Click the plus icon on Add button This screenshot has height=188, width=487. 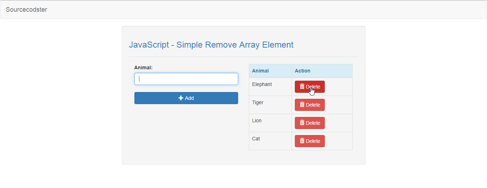181,98
